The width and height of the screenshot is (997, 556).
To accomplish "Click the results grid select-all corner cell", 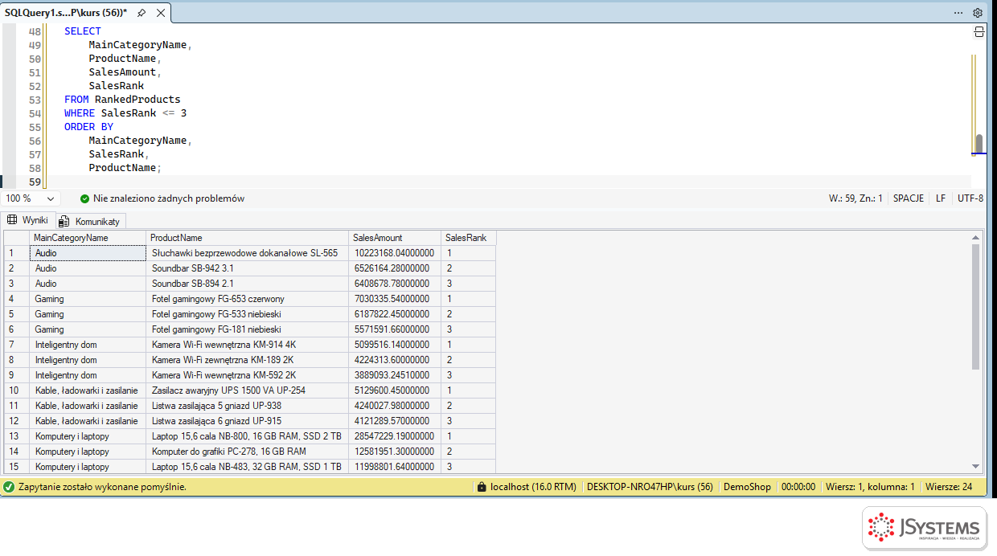I will pos(17,238).
